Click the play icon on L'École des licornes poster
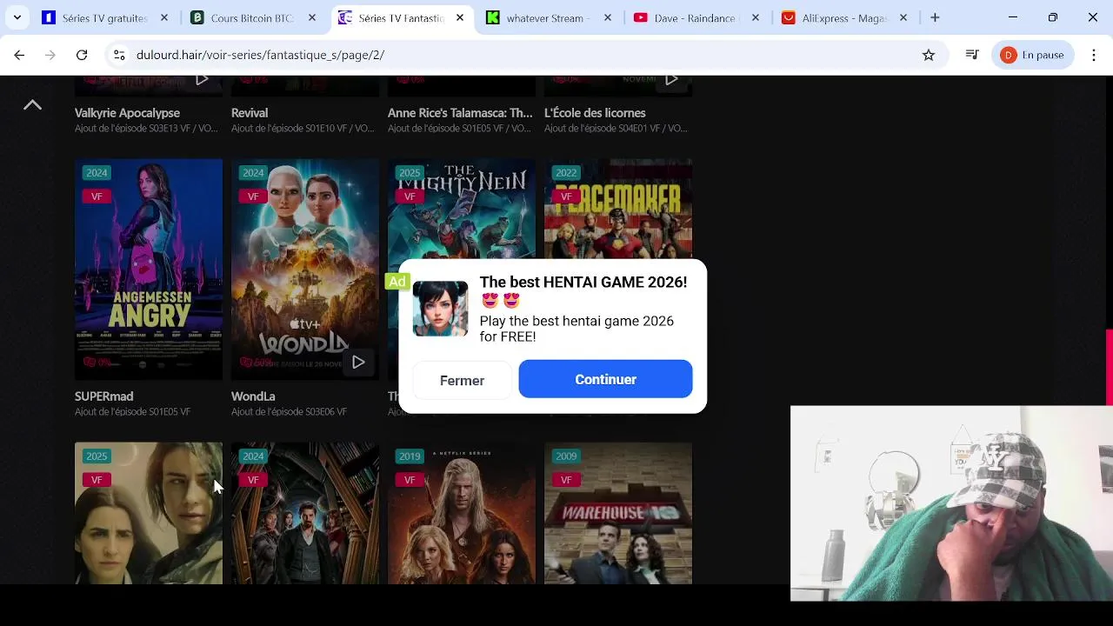 (x=671, y=80)
